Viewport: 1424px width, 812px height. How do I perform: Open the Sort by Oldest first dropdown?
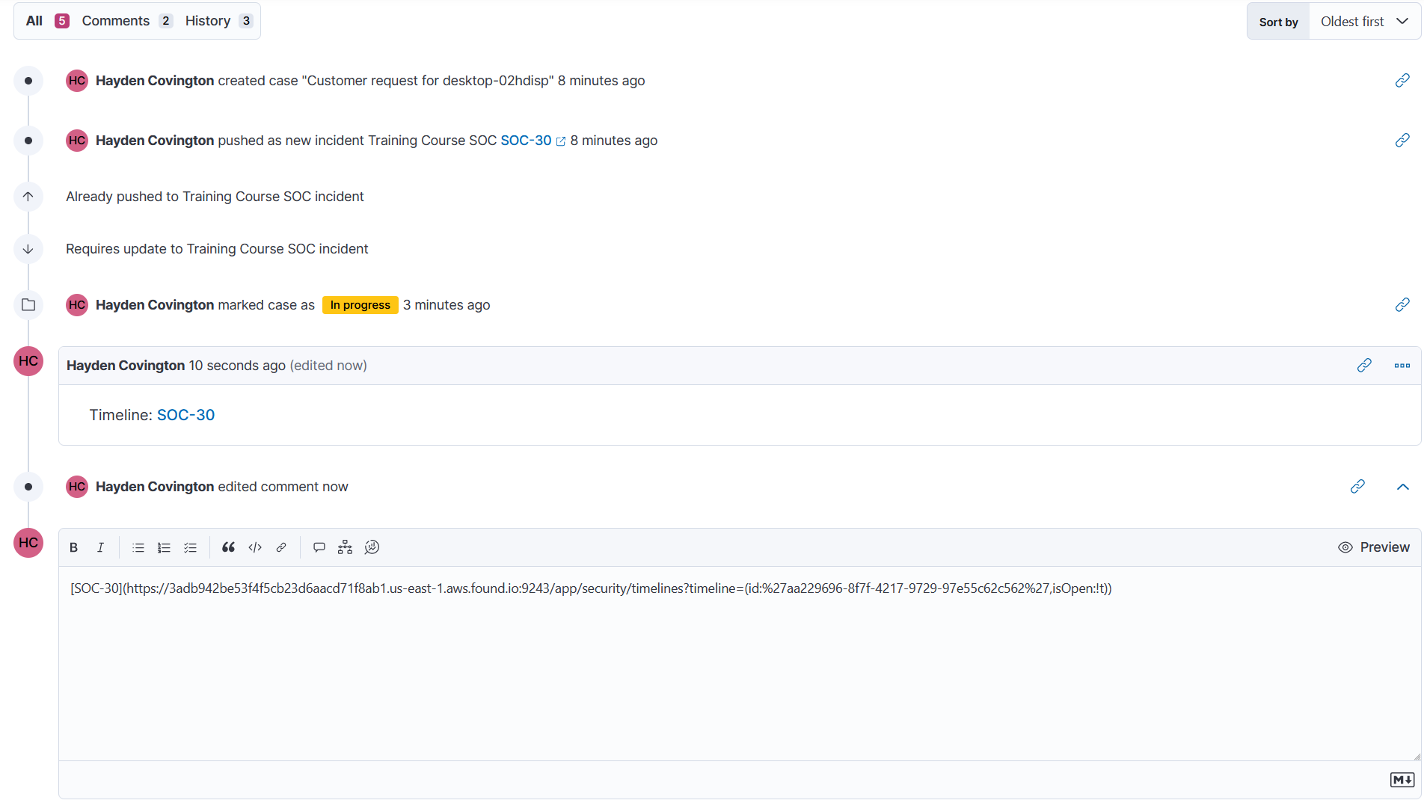pyautogui.click(x=1364, y=22)
